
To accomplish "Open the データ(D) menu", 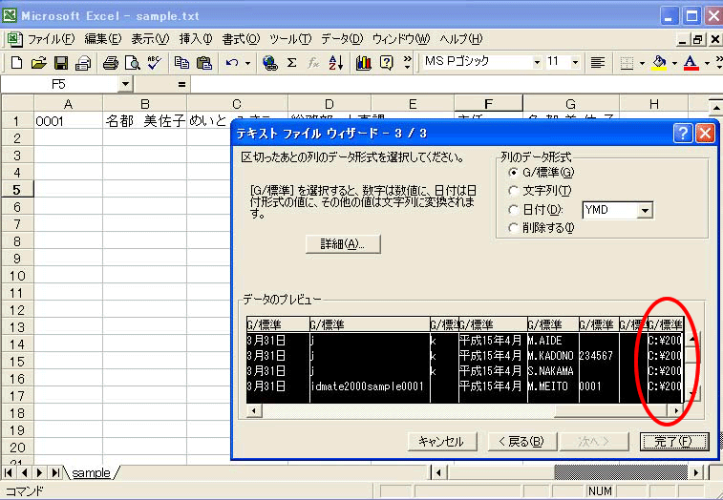I will tap(342, 39).
